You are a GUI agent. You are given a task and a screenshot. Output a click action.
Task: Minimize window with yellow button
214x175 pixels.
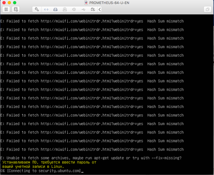coord(9,3)
